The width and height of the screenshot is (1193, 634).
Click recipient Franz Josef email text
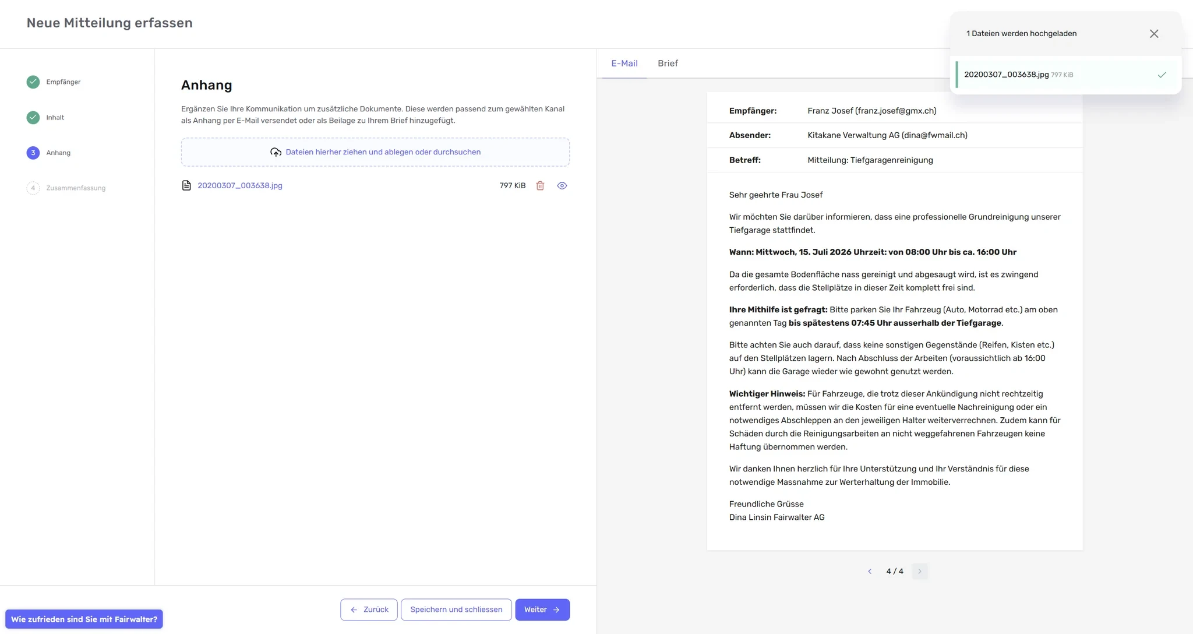coord(872,111)
